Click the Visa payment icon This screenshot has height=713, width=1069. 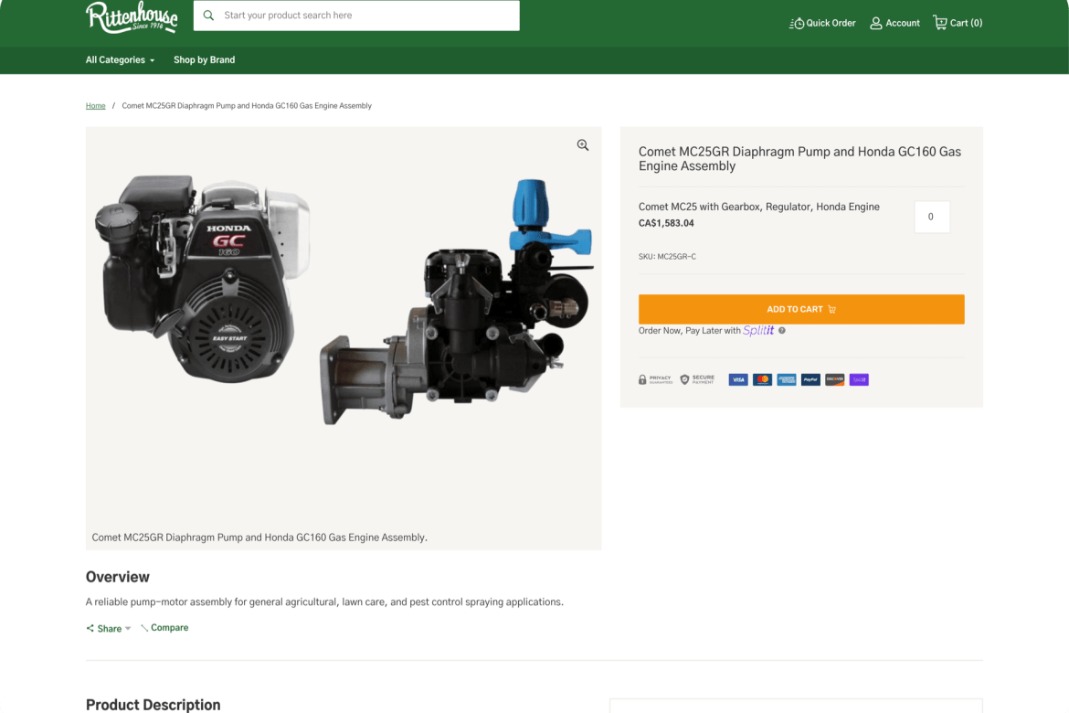[738, 379]
